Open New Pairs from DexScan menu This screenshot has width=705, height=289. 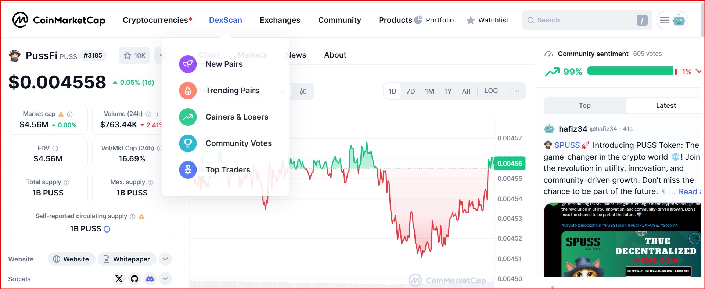point(224,64)
